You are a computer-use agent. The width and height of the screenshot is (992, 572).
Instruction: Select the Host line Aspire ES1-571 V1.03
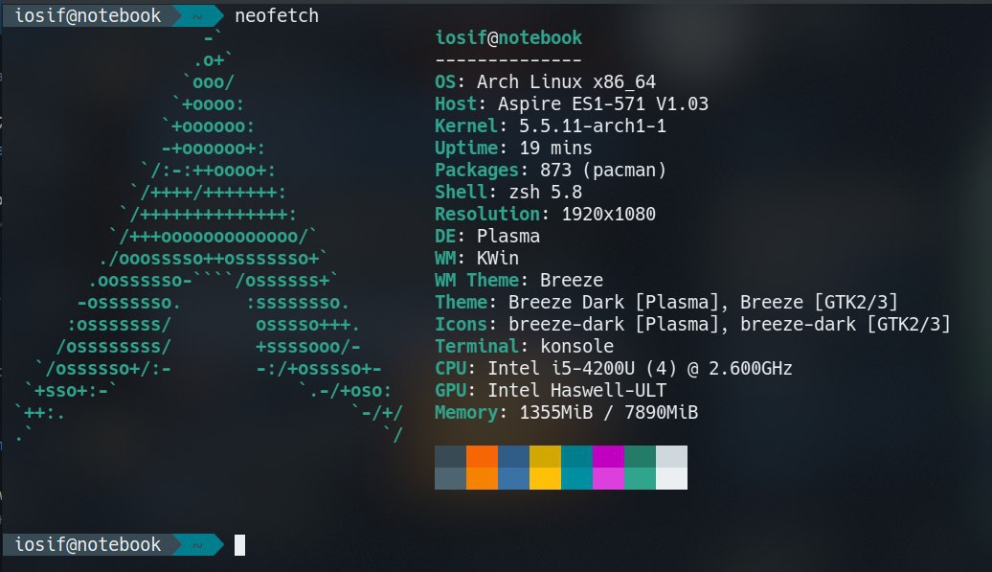572,103
